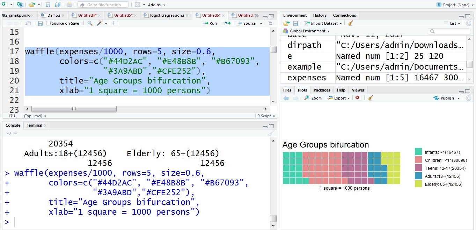Screen dimensions: 476x230
Task: Click Save All documents icon
Action: [58, 5]
